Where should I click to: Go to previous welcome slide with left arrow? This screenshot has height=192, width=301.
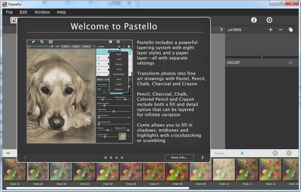(25, 157)
